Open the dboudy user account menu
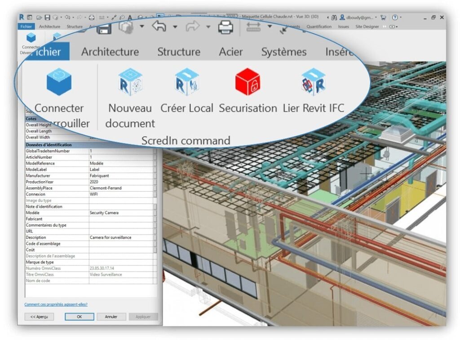This screenshot has height=340, width=460. pos(358,17)
